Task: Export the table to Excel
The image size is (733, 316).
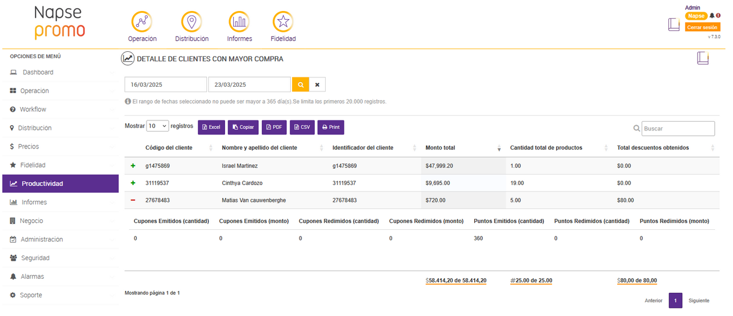Action: [x=211, y=127]
